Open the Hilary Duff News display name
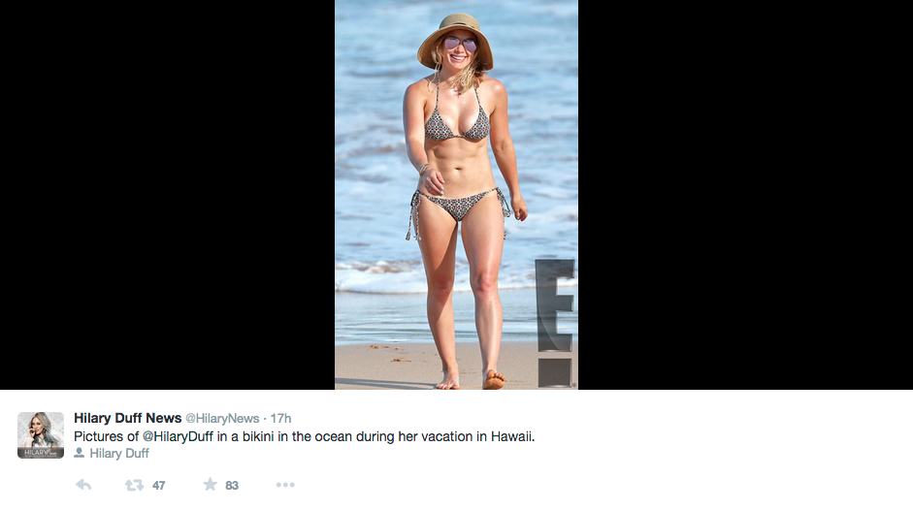Viewport: 913px width, 510px height. (x=127, y=418)
